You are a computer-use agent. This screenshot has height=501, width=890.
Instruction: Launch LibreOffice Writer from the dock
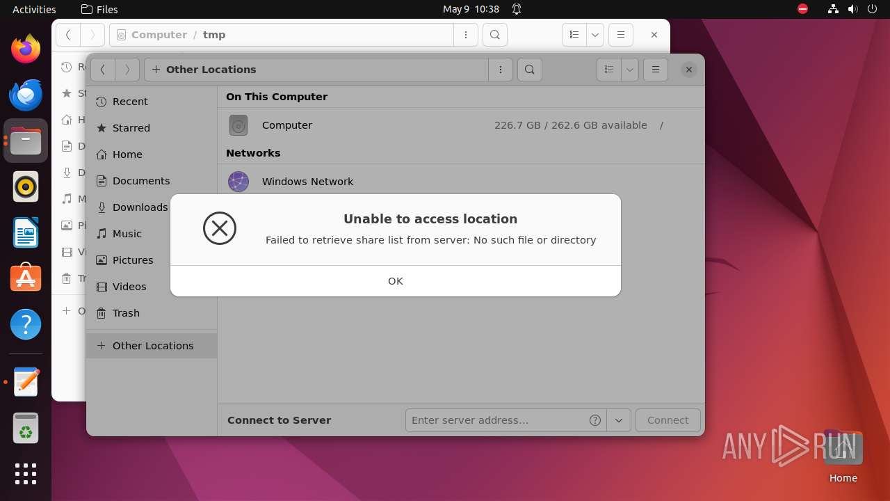pyautogui.click(x=26, y=232)
